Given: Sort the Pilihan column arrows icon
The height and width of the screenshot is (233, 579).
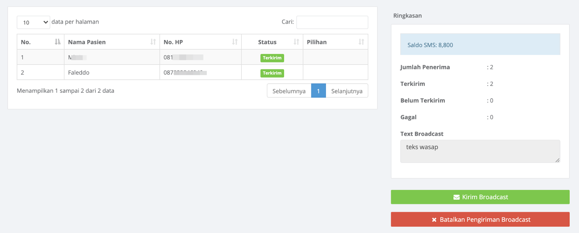Looking at the screenshot, I should click(361, 42).
